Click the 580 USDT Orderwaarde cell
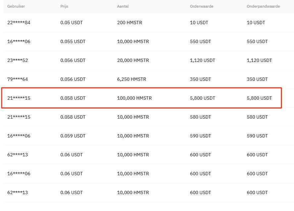Viewport: 294px width, 211px height. (200, 117)
